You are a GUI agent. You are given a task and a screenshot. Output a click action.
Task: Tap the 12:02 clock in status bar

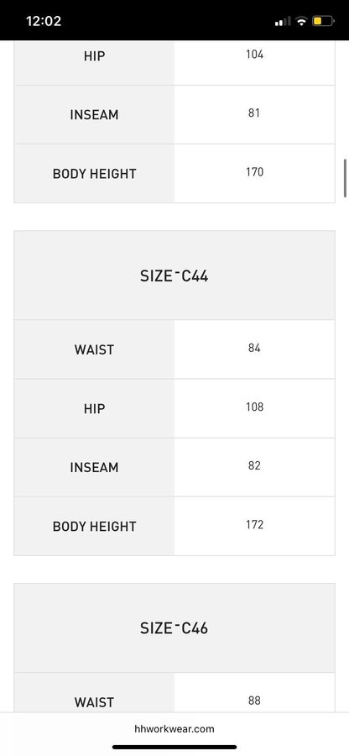point(44,21)
